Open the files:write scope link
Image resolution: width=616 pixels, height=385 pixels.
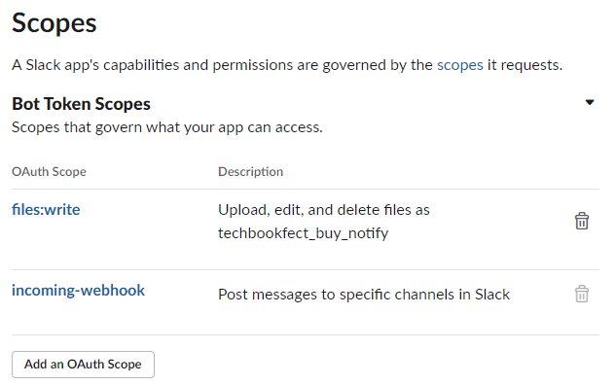click(46, 210)
